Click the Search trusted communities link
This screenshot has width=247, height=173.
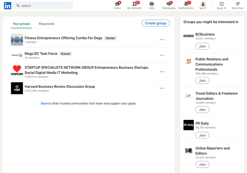click(x=45, y=103)
